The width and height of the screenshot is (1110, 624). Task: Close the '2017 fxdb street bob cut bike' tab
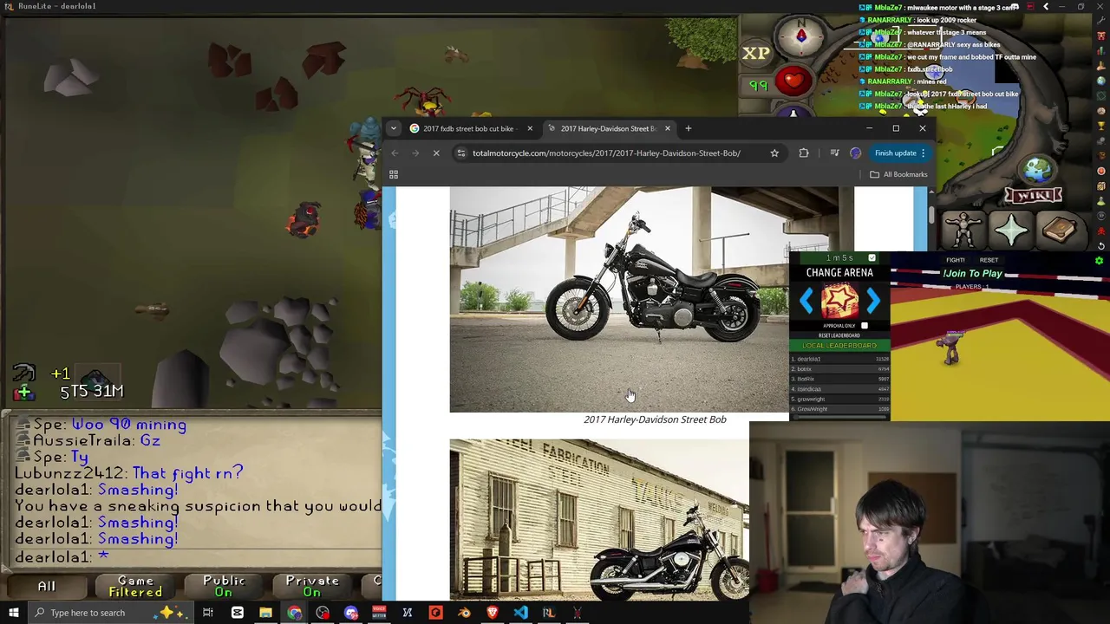[x=530, y=128]
